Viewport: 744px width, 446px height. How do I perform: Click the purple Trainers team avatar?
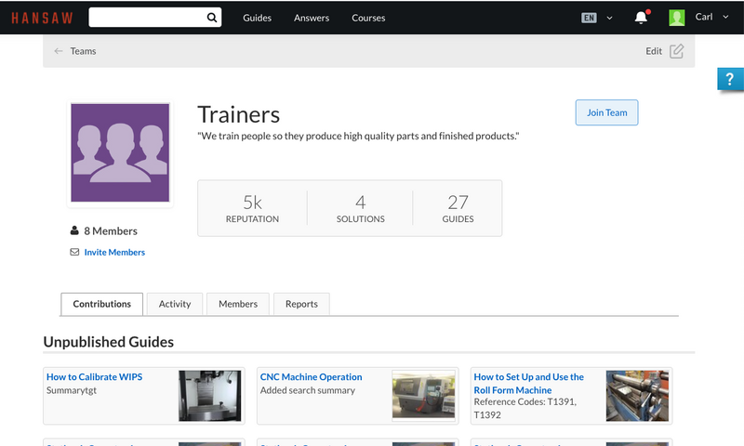point(120,153)
